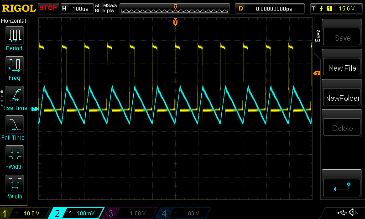The image size is (365, 219).
Task: Click the channel 4 scale 1.00 V
Action: (191, 214)
